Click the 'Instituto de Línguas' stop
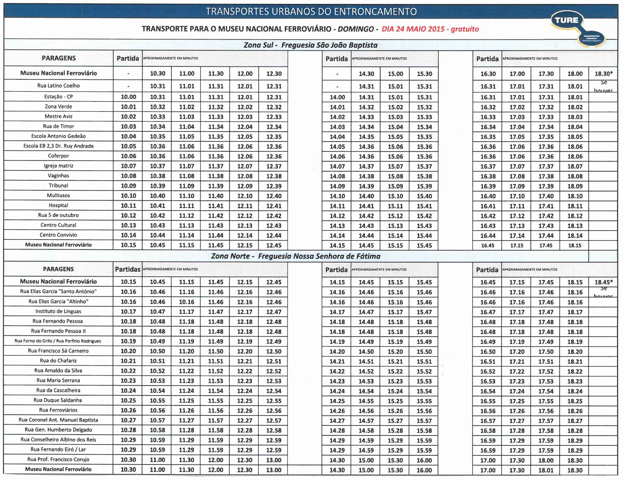 tap(59, 311)
